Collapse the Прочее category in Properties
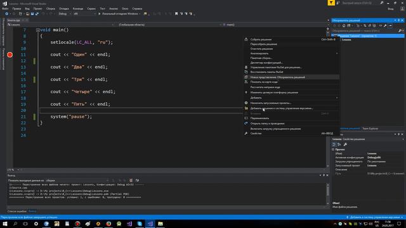 click(333, 149)
